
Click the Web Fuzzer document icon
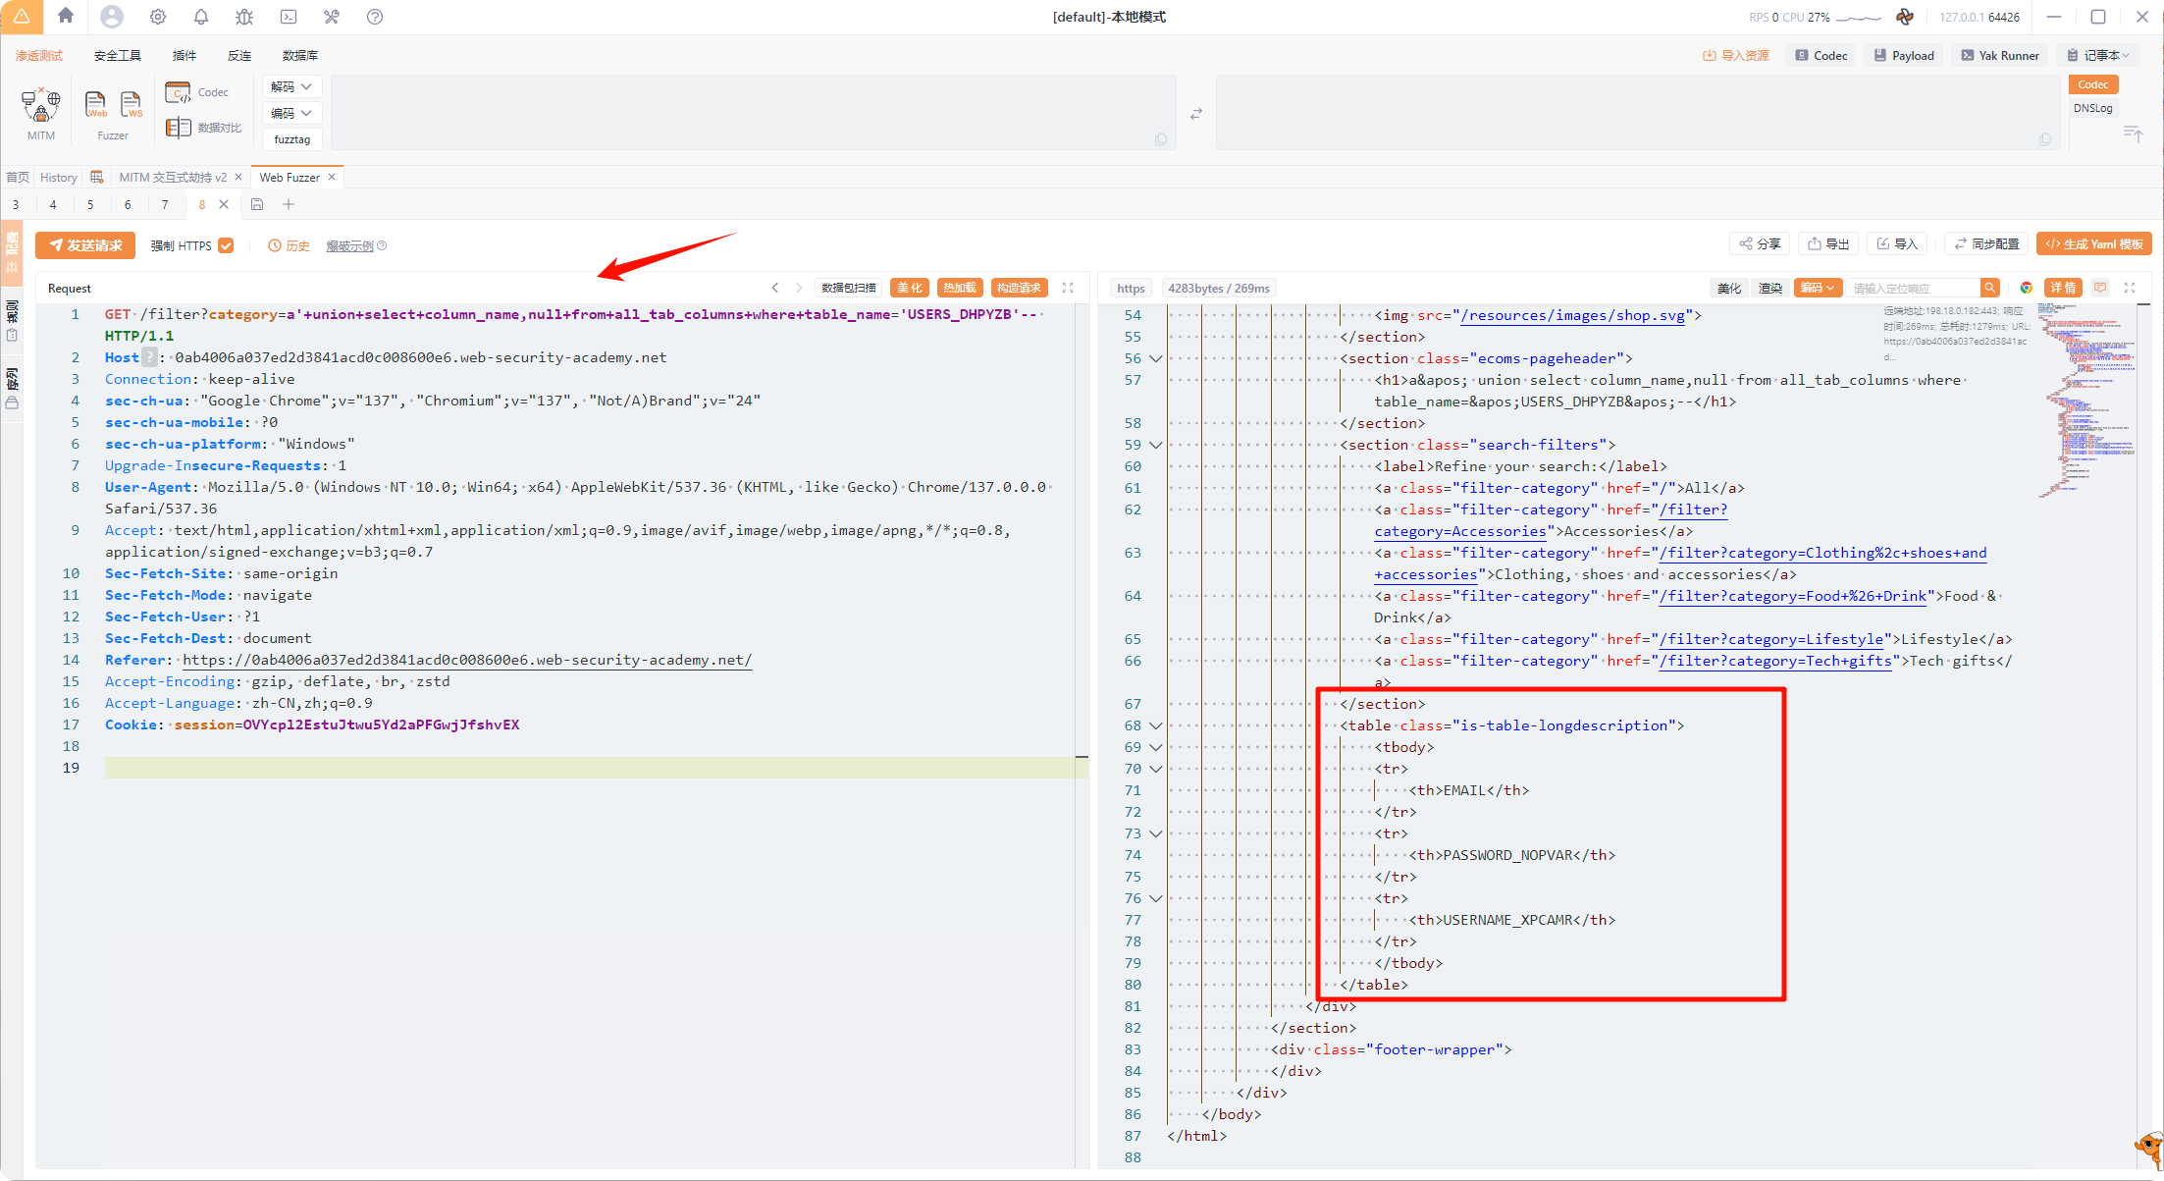[x=95, y=104]
